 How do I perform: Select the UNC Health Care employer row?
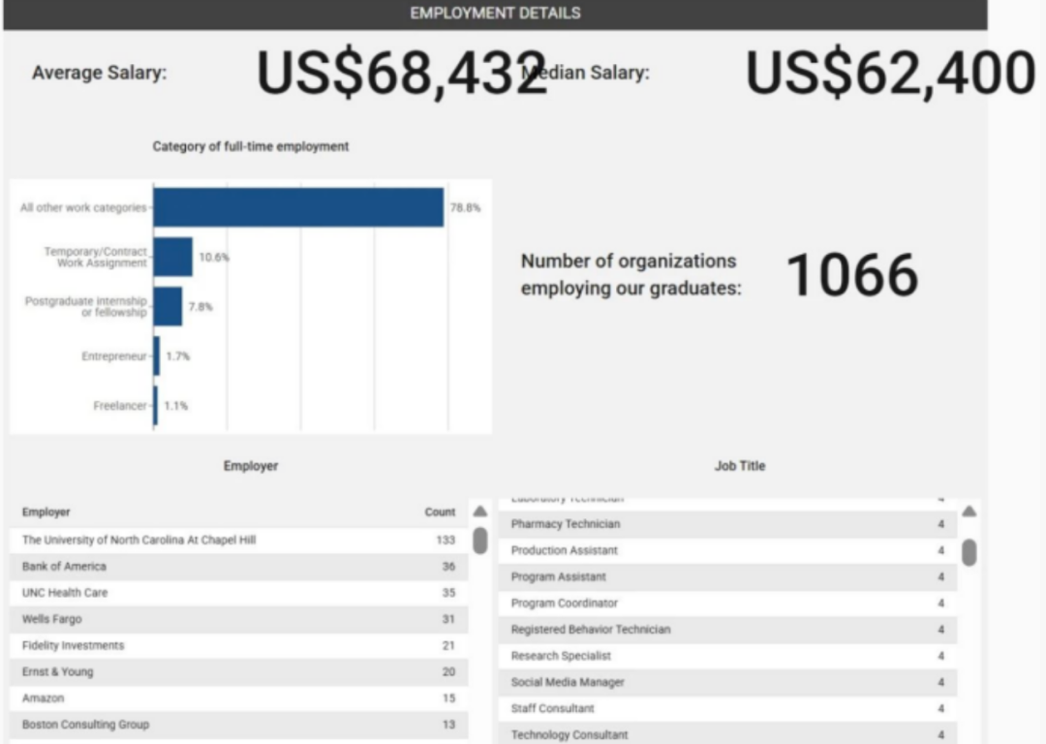[x=239, y=593]
